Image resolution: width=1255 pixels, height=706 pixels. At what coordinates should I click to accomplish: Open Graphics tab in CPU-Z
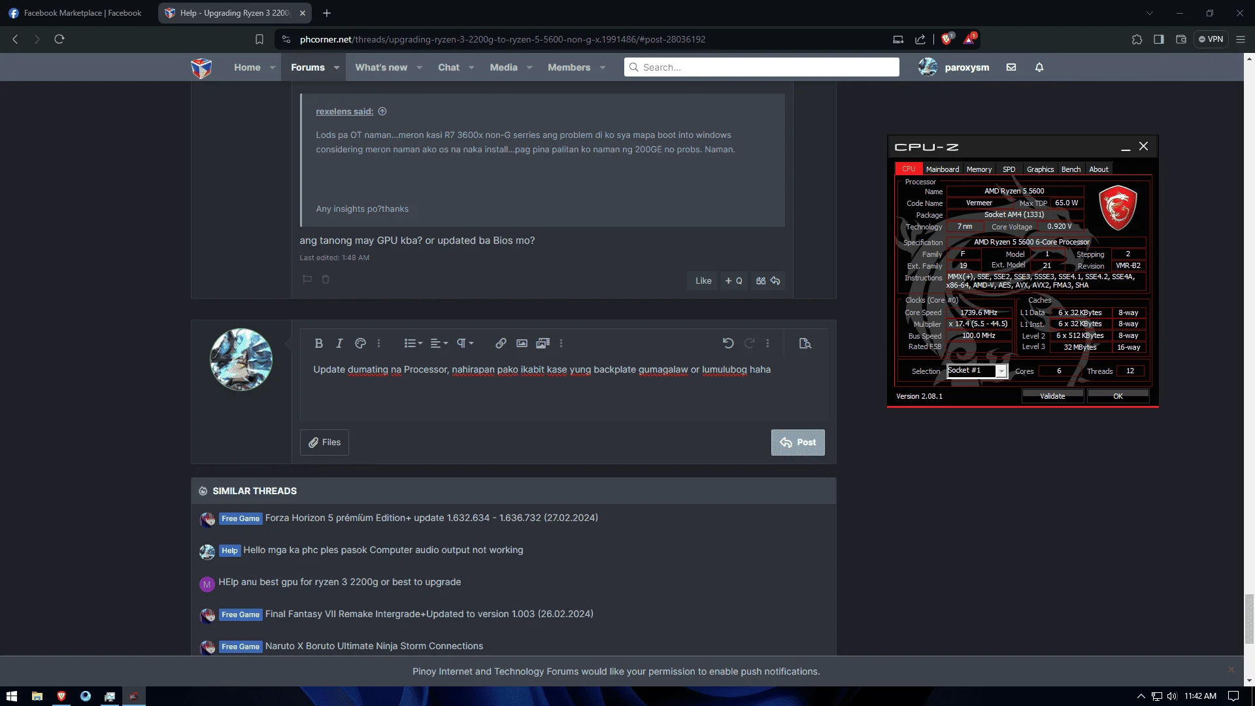[x=1040, y=169]
